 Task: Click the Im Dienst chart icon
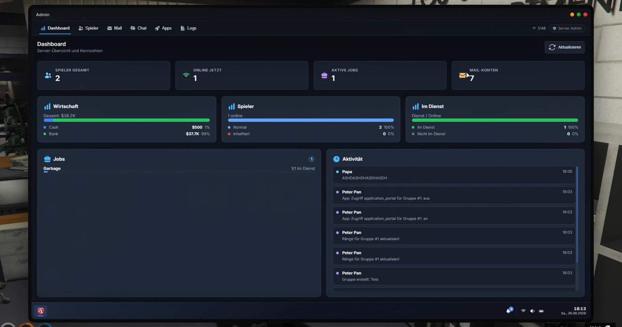(416, 106)
